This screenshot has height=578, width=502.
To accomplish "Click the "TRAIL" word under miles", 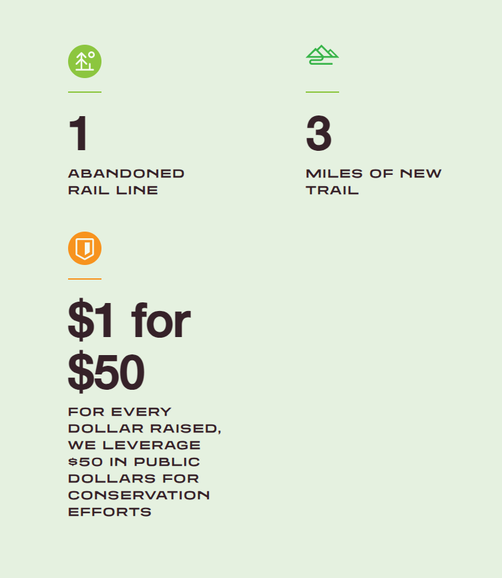I will (332, 190).
